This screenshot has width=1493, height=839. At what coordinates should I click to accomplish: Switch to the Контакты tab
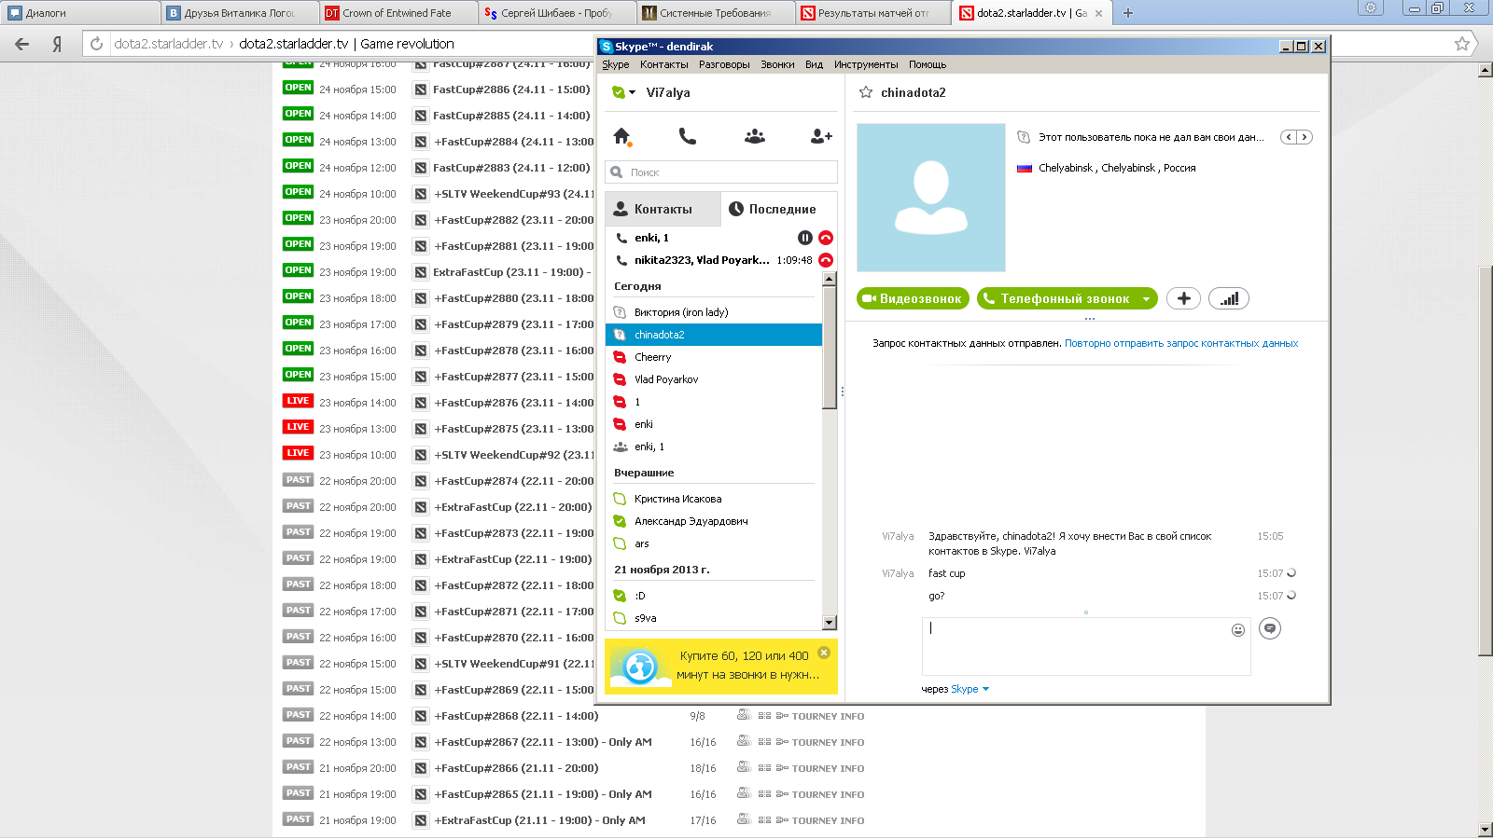(x=663, y=209)
